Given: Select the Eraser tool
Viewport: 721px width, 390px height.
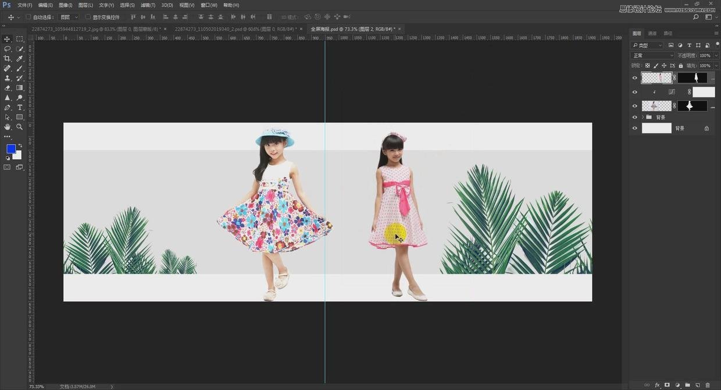Looking at the screenshot, I should 8,88.
